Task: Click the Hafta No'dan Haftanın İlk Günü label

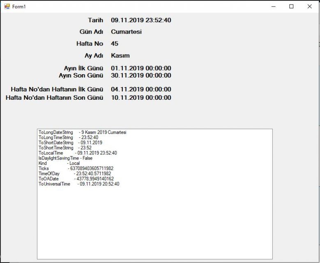Action: click(x=57, y=89)
